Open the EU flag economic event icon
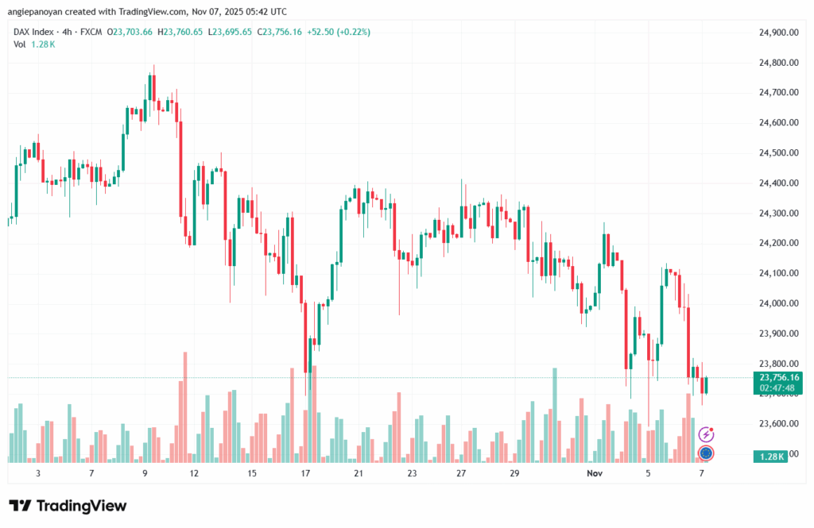The width and height of the screenshot is (814, 528). click(x=706, y=453)
